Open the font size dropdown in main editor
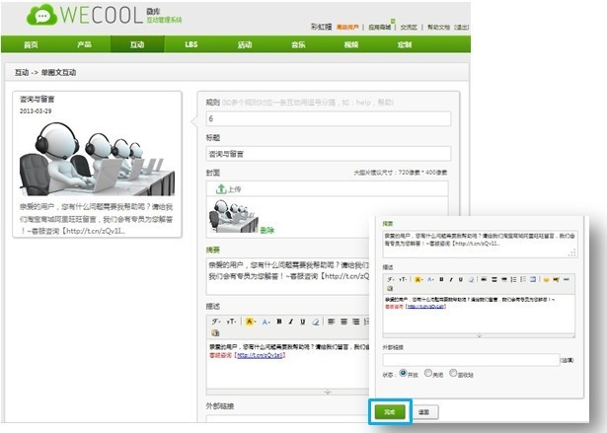 pyautogui.click(x=231, y=322)
